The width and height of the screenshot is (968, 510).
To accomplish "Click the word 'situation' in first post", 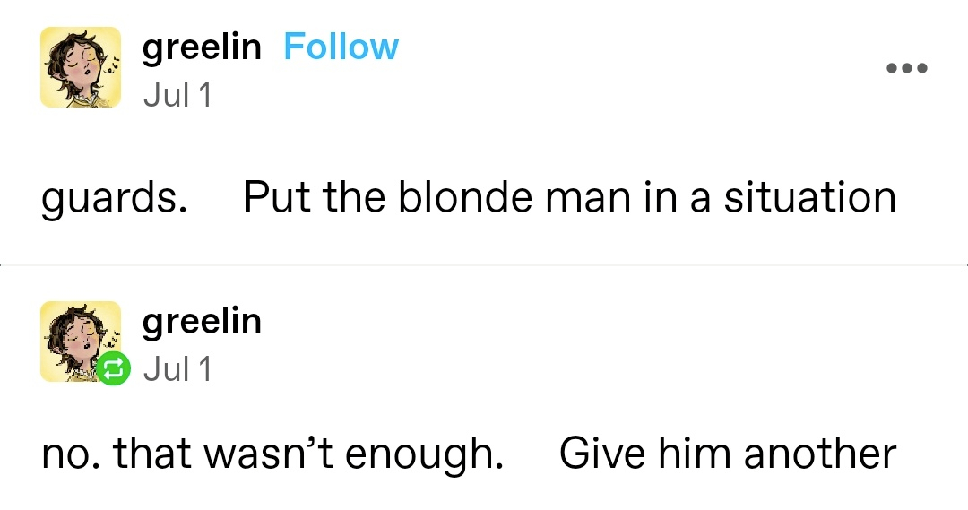I will coord(809,197).
